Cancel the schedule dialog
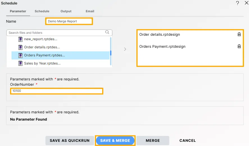 (188, 140)
